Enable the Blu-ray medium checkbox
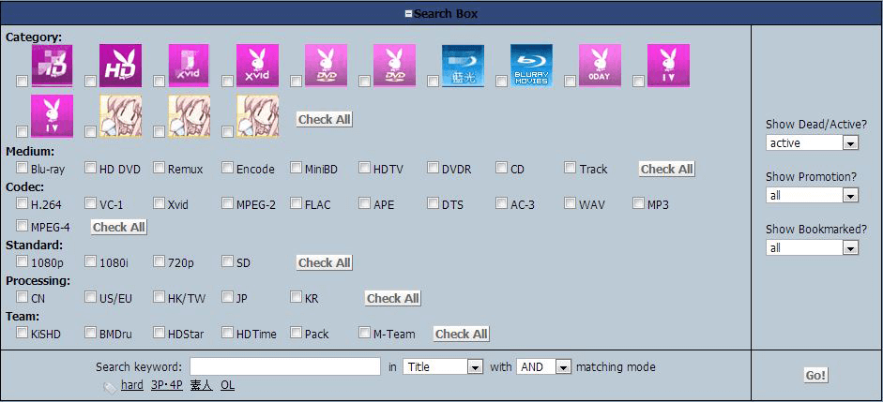This screenshot has width=883, height=402. (x=22, y=168)
